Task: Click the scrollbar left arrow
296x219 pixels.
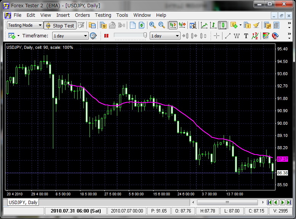Action: 193,202
